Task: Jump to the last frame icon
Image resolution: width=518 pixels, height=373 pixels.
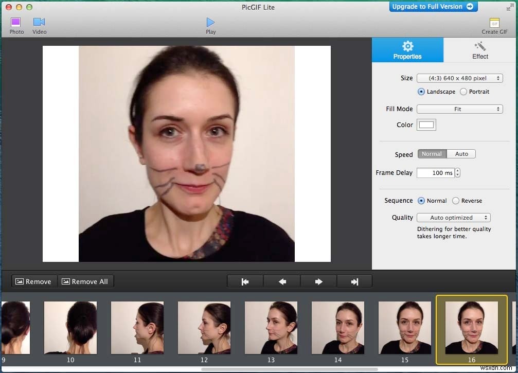Action: coord(355,281)
